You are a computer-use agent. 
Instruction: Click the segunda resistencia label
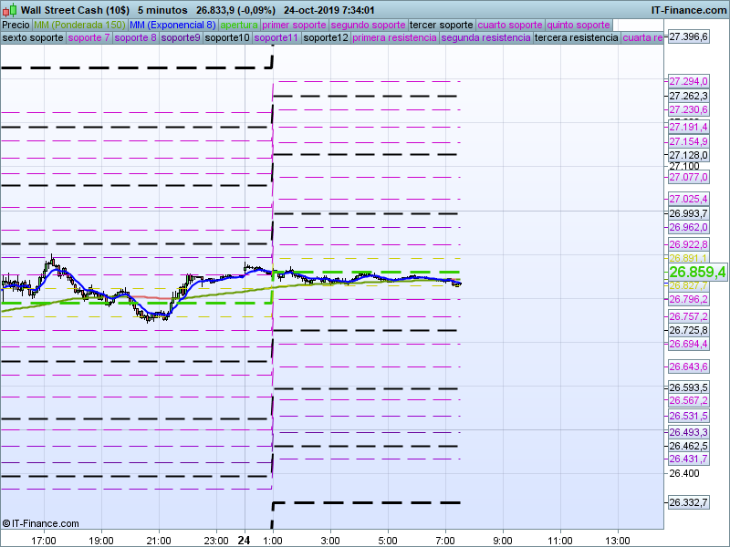pos(485,38)
